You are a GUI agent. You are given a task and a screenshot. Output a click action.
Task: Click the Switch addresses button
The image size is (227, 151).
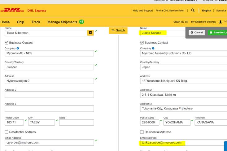point(118,30)
